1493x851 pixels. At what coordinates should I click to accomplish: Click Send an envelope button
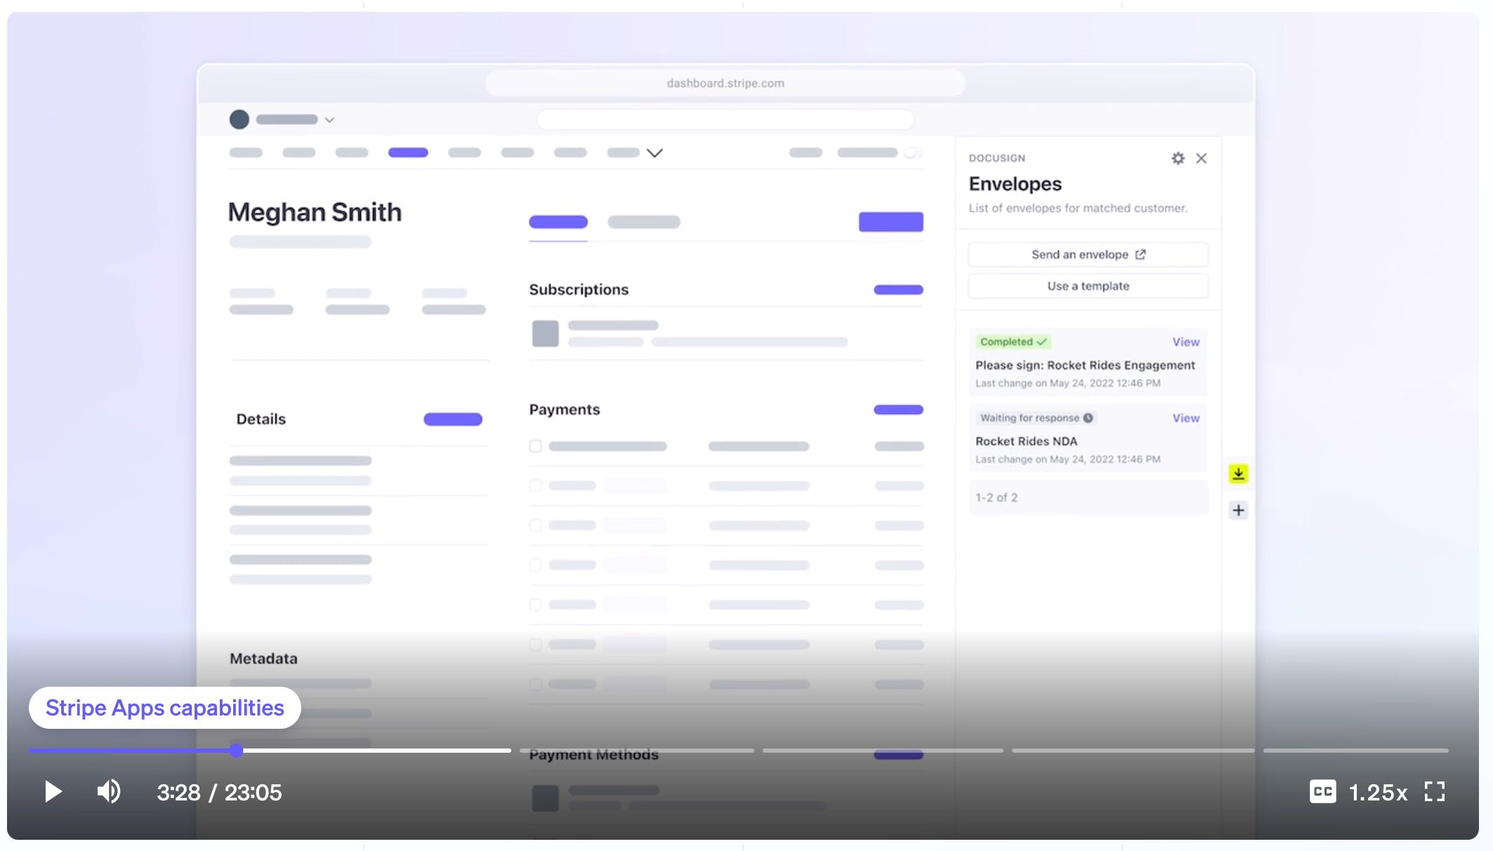pyautogui.click(x=1088, y=254)
